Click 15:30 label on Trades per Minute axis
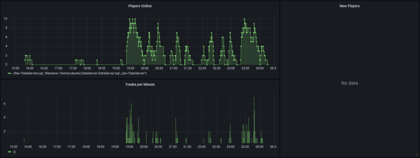The width and height of the screenshot is (420, 158). (x=14, y=147)
